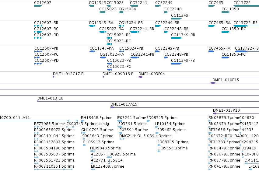Click the CG11345 gene label
Screen dimensions: 259x171
tap(97, 3)
